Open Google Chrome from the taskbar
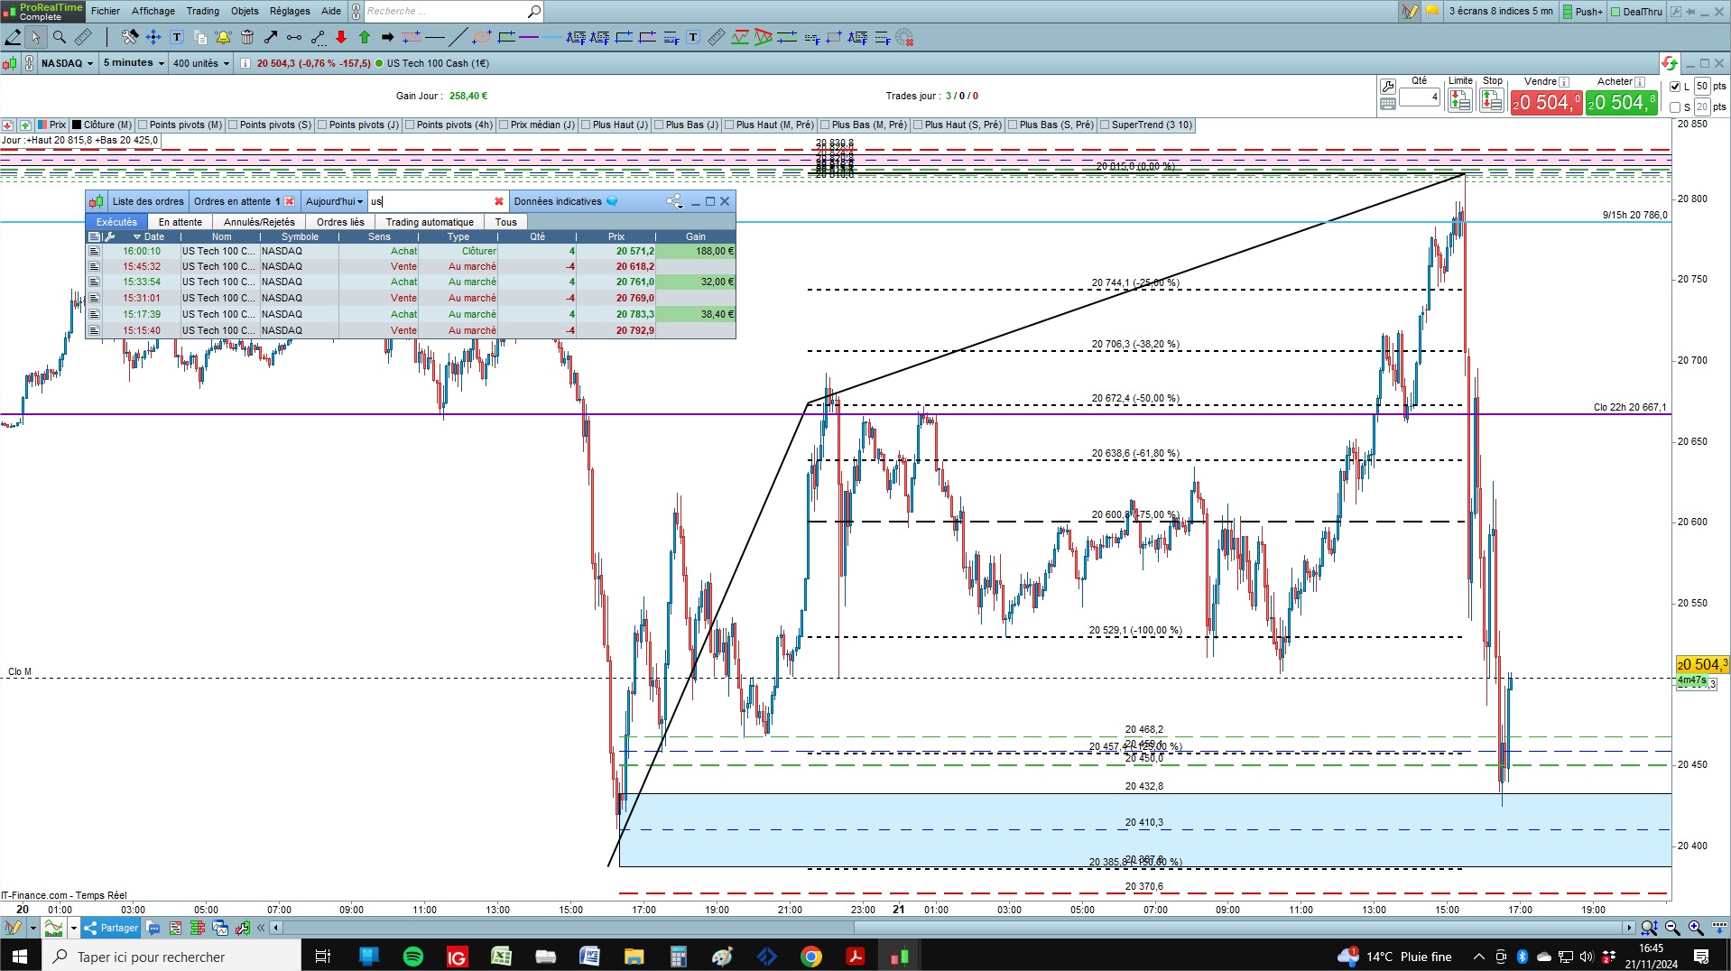This screenshot has width=1731, height=971. click(x=811, y=957)
